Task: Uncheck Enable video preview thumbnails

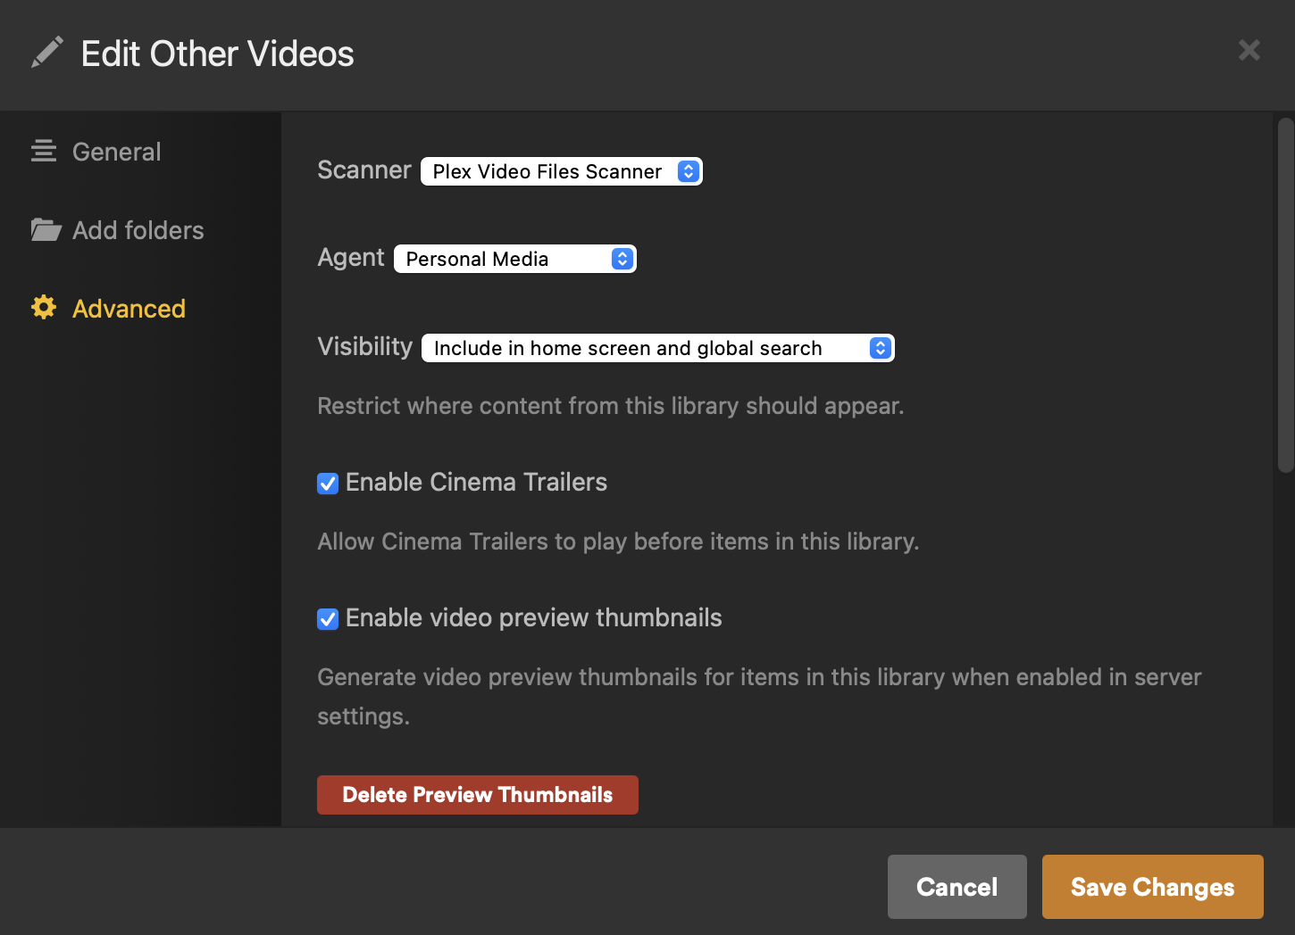Action: tap(328, 619)
